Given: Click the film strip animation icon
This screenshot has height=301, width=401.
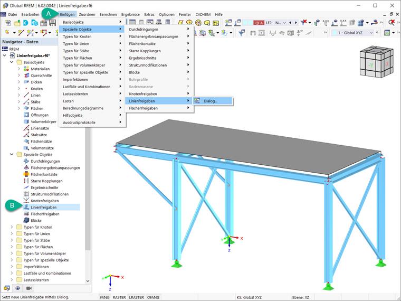Looking at the screenshot, I should (262, 33).
